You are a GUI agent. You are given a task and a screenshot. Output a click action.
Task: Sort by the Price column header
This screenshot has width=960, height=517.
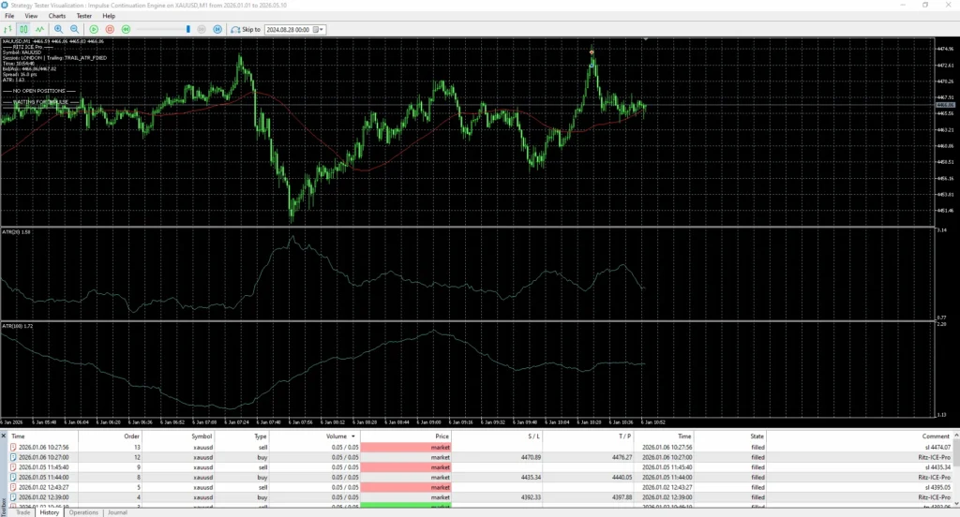442,436
